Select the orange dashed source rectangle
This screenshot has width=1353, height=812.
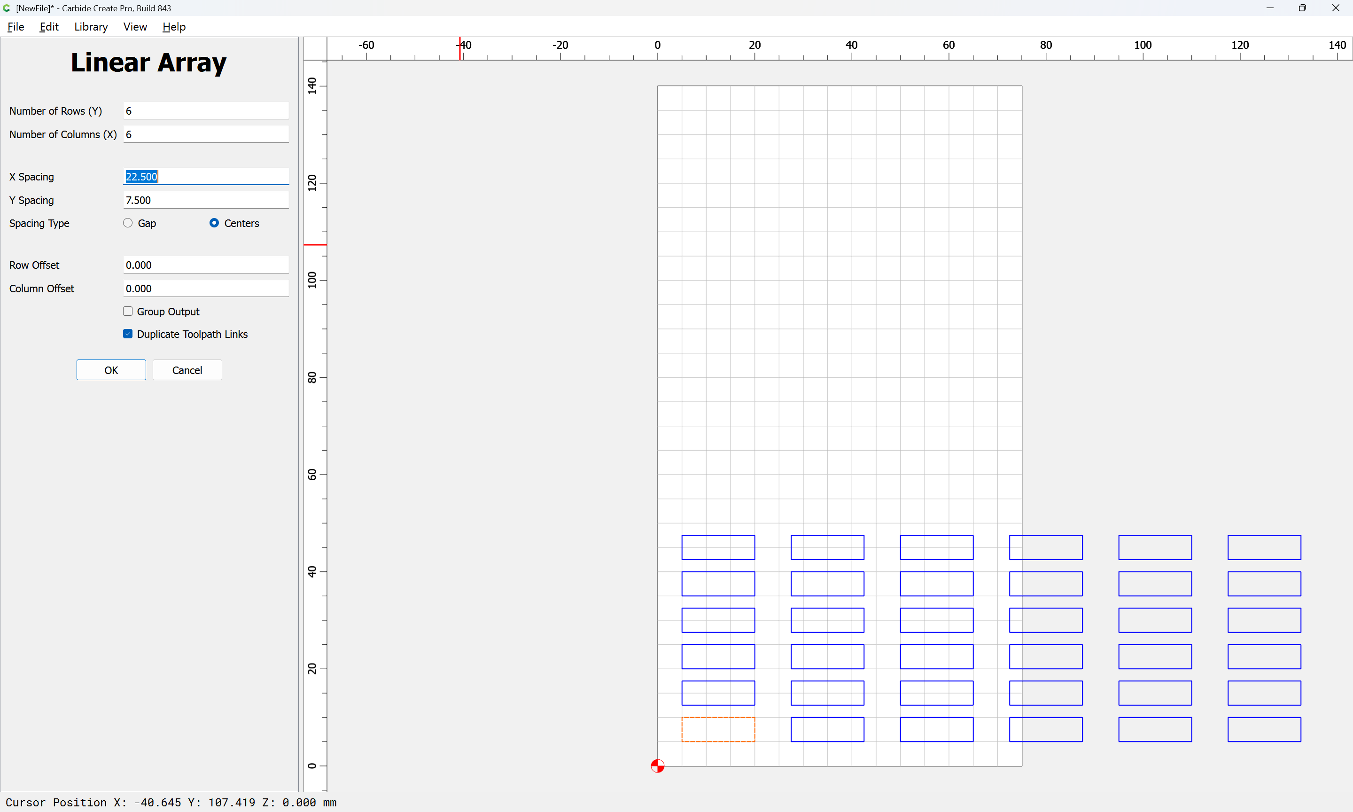click(x=718, y=729)
